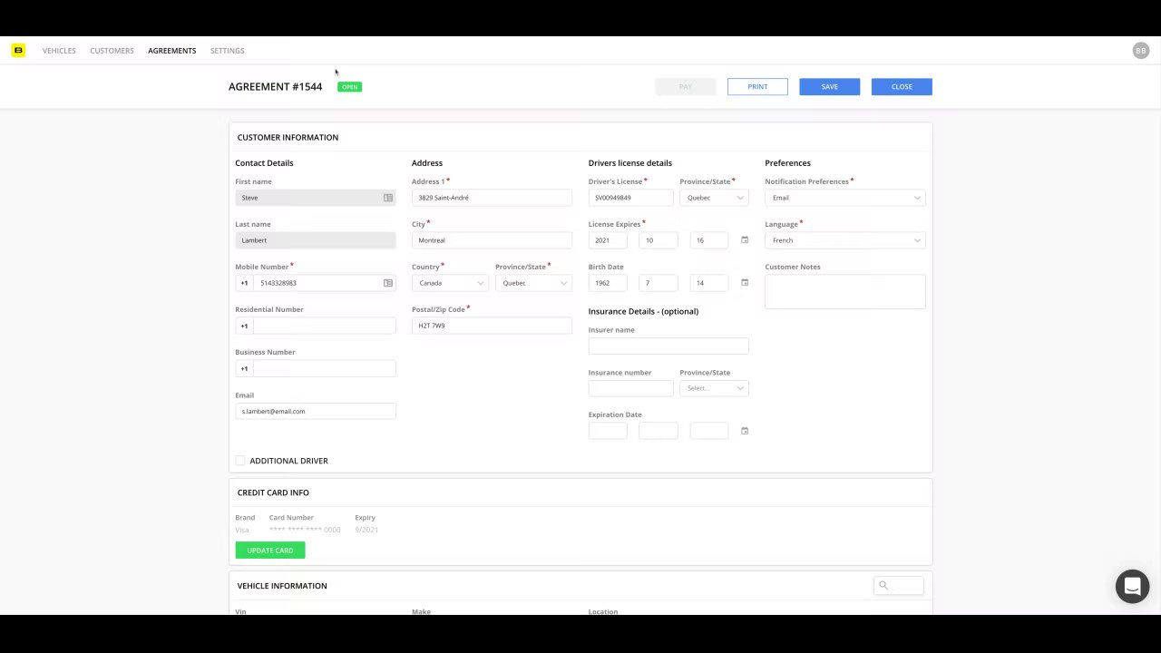Click the Postal/Zip Code field
The image size is (1161, 653).
click(492, 326)
